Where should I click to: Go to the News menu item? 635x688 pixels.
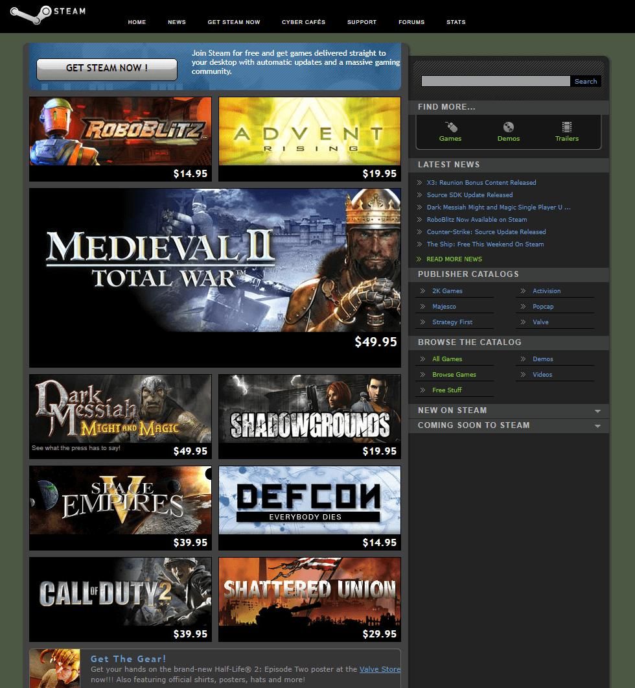(x=177, y=22)
